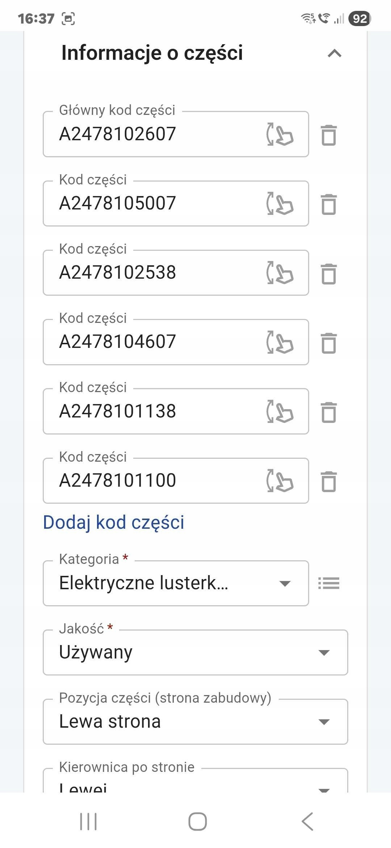This screenshot has width=391, height=848.
Task: Open the Jakość dropdown showing Używany
Action: click(195, 652)
